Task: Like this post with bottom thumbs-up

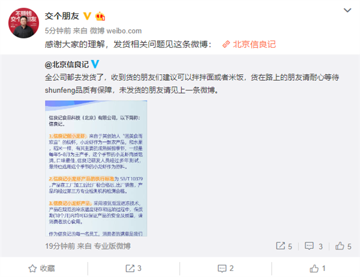Action: [x=314, y=268]
